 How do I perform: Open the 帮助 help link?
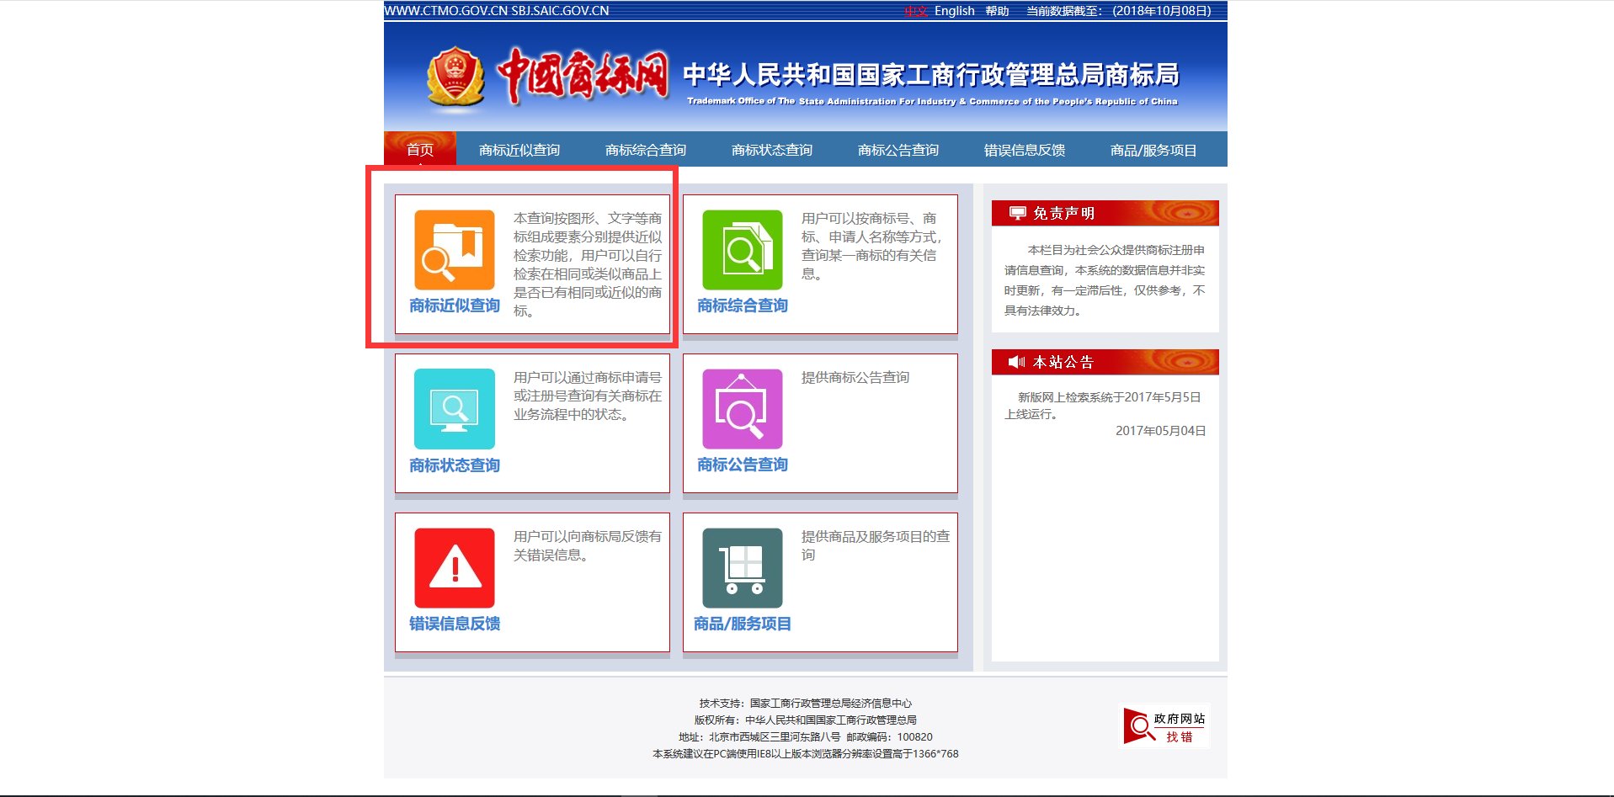pos(998,10)
